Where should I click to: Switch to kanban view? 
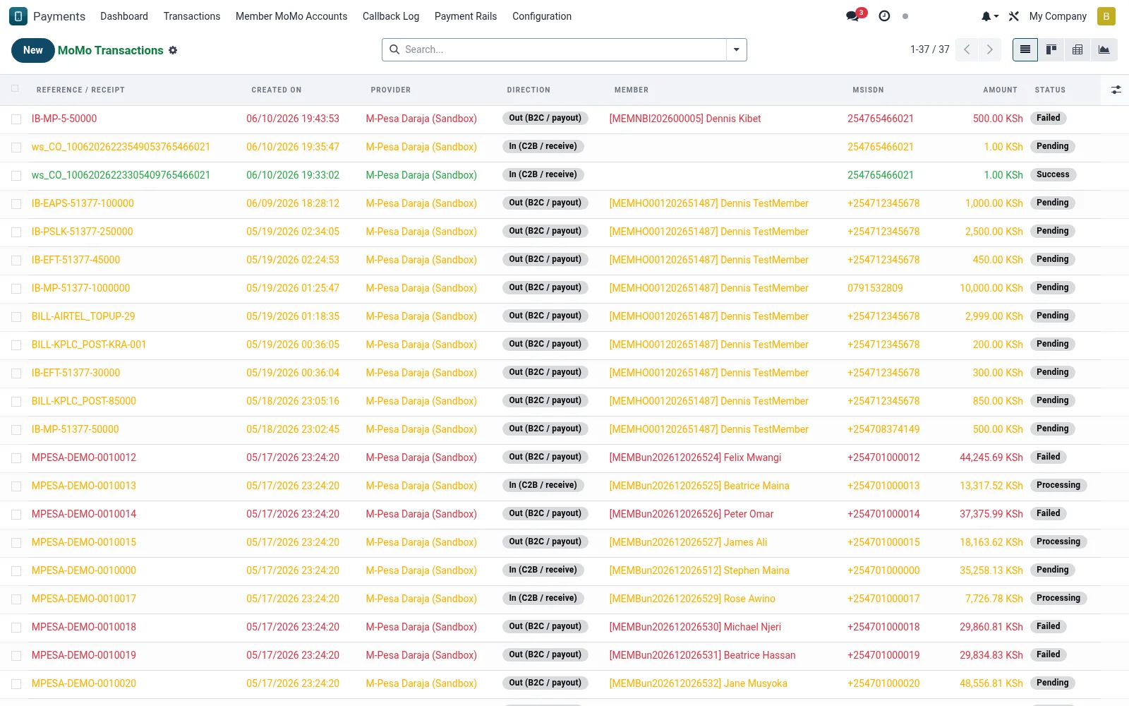pyautogui.click(x=1051, y=49)
